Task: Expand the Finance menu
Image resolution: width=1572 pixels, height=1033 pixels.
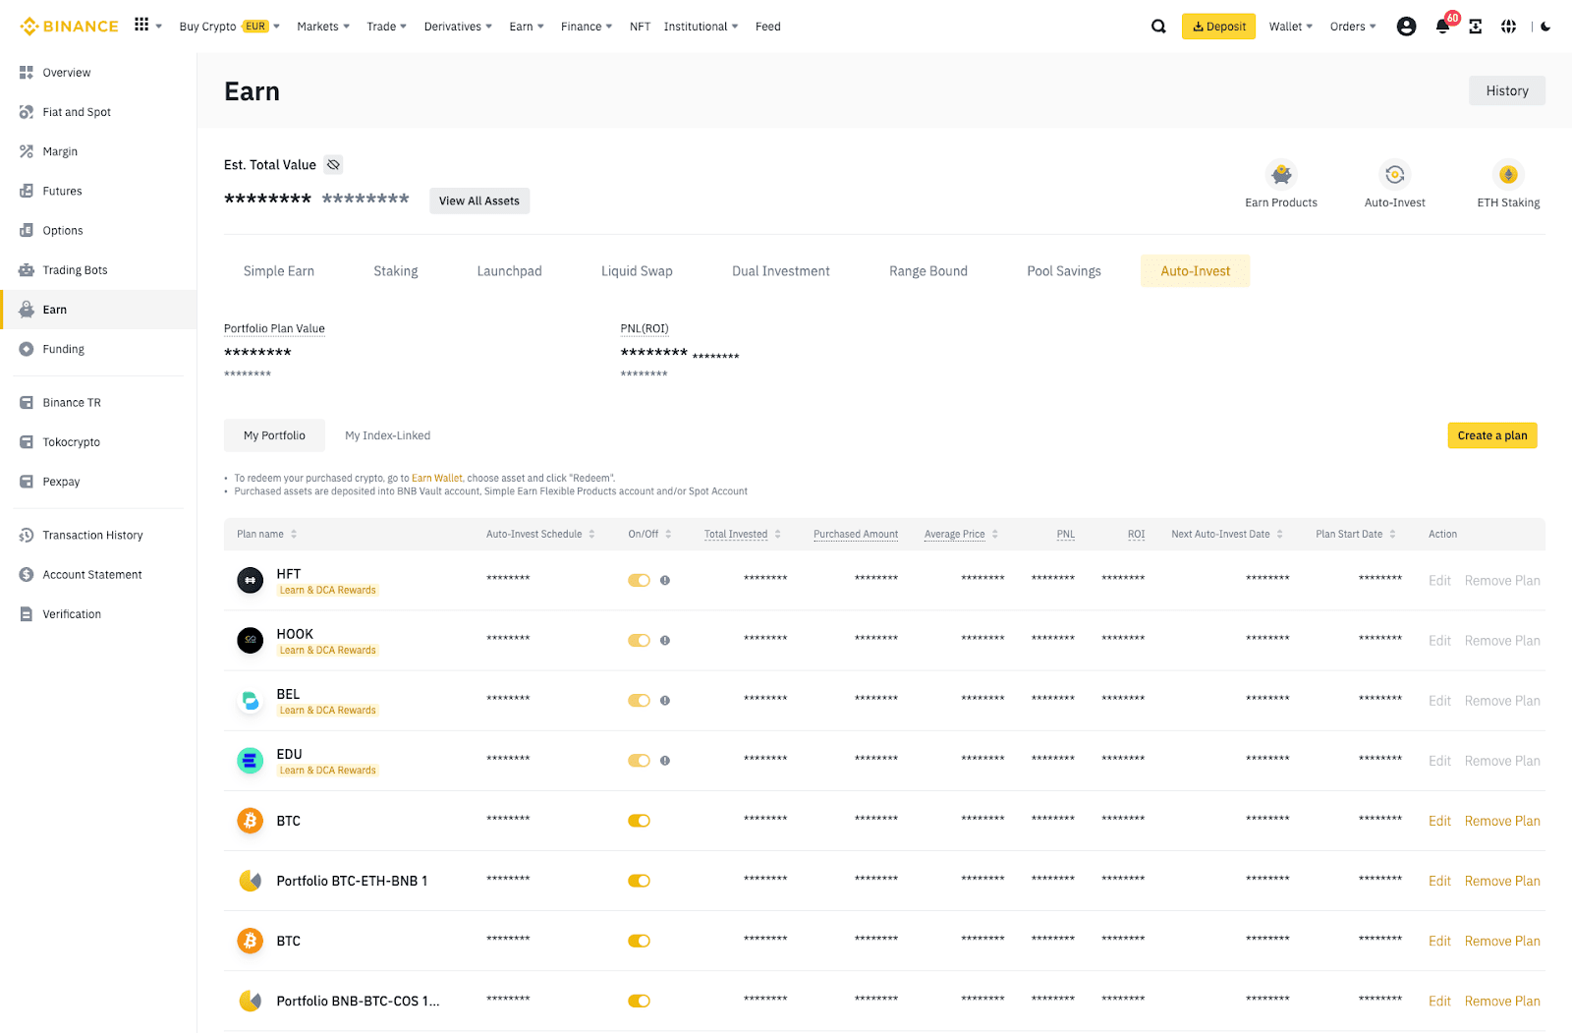Action: click(587, 27)
